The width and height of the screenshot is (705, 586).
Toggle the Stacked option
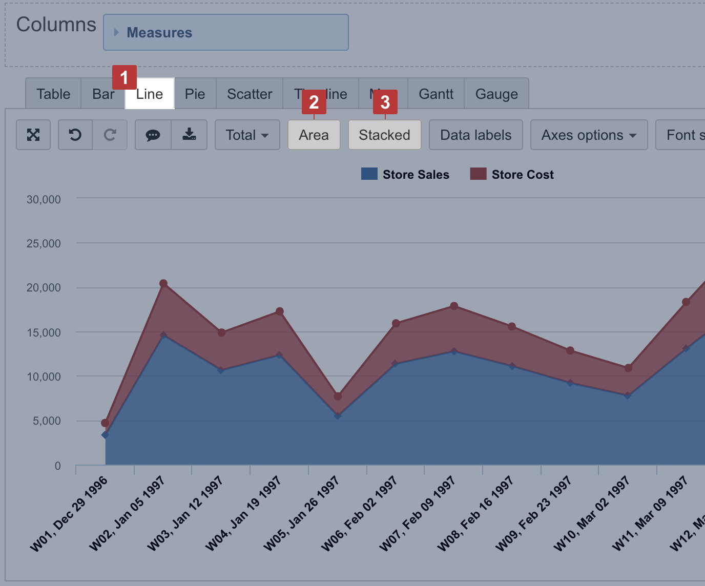(x=384, y=135)
